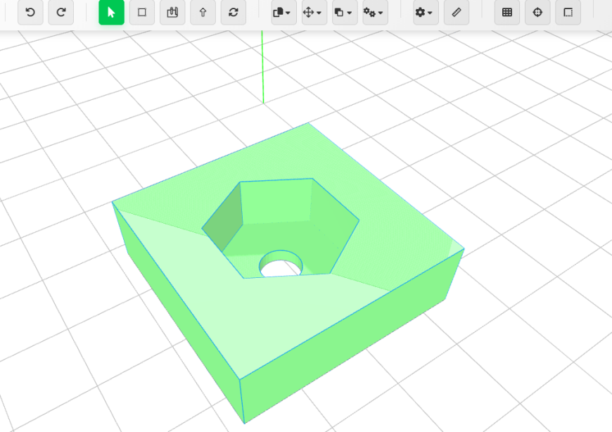Expand the transform tools dropdown

314,13
